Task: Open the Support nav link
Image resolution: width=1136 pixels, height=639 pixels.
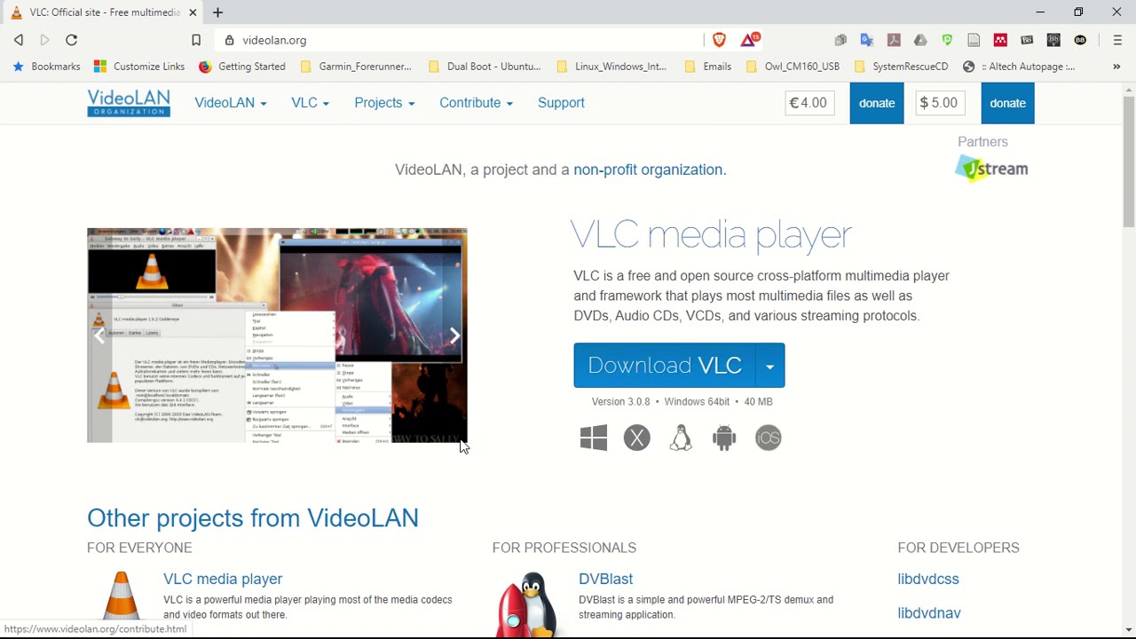Action: [561, 103]
